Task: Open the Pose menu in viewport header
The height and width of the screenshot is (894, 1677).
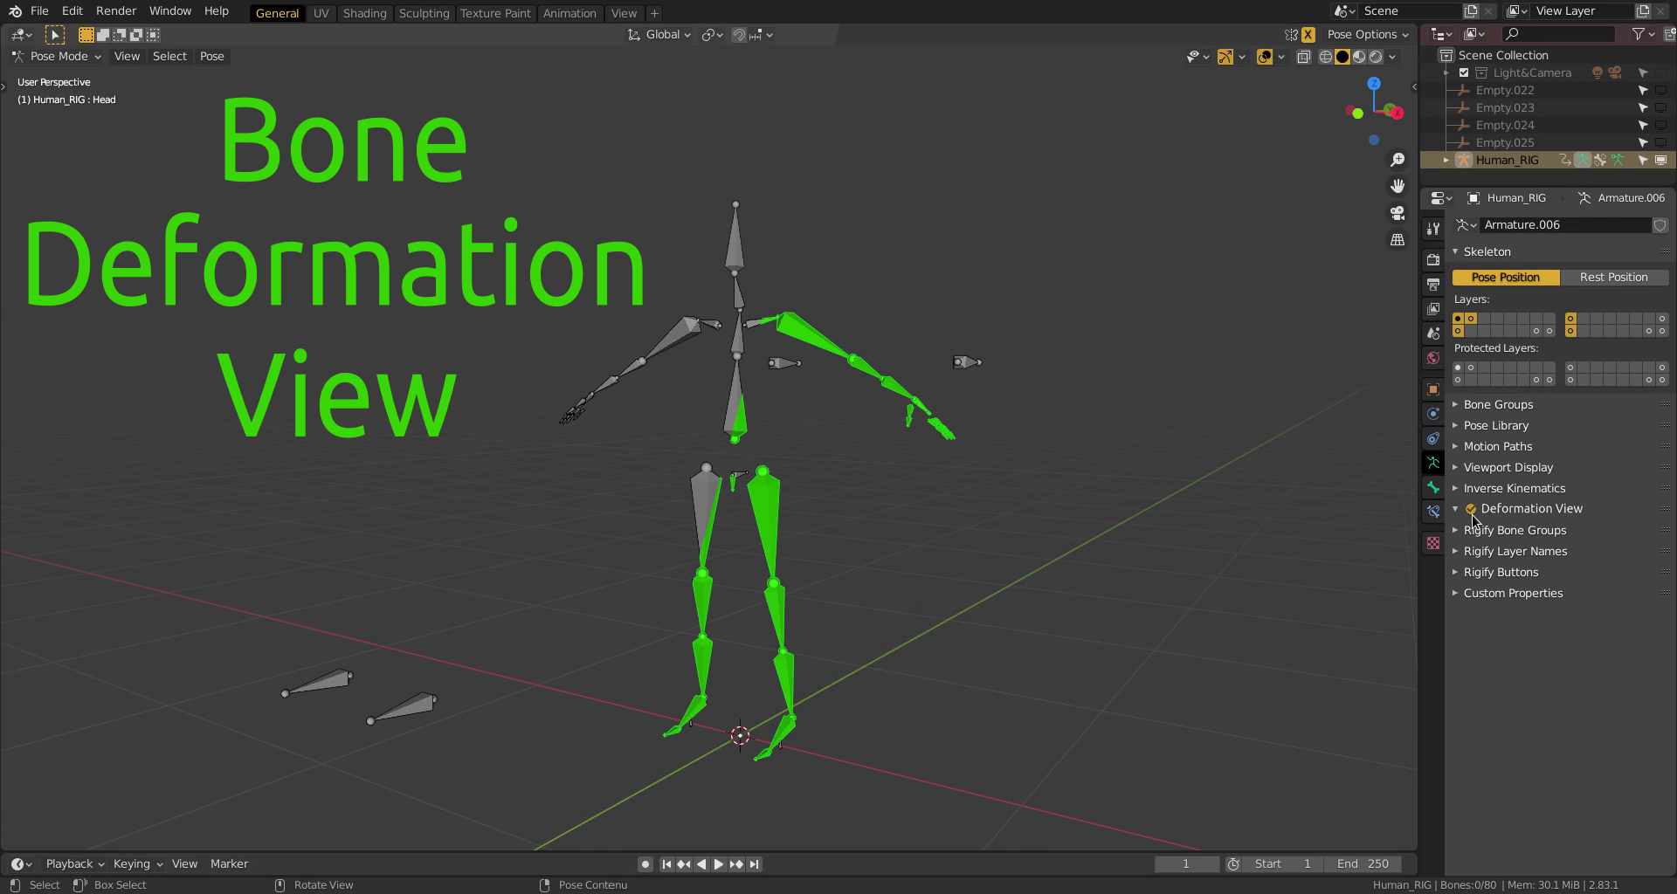Action: (212, 57)
